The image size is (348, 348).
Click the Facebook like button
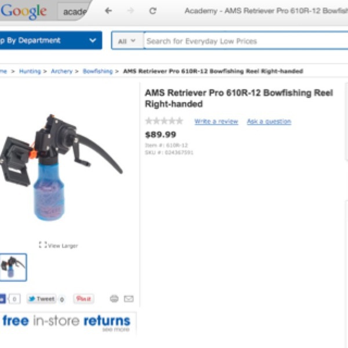click(2, 299)
